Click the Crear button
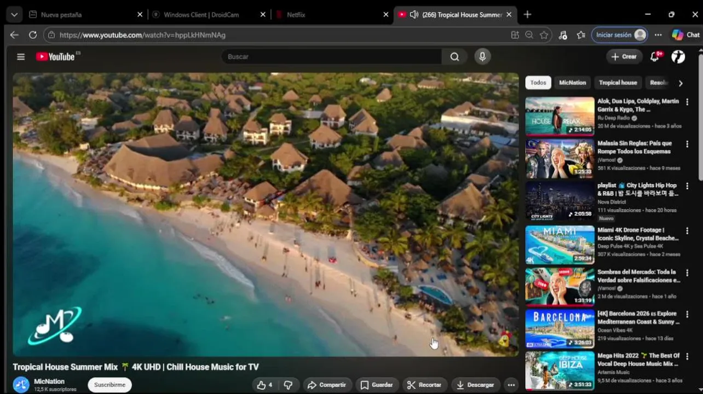The image size is (703, 394). 624,56
